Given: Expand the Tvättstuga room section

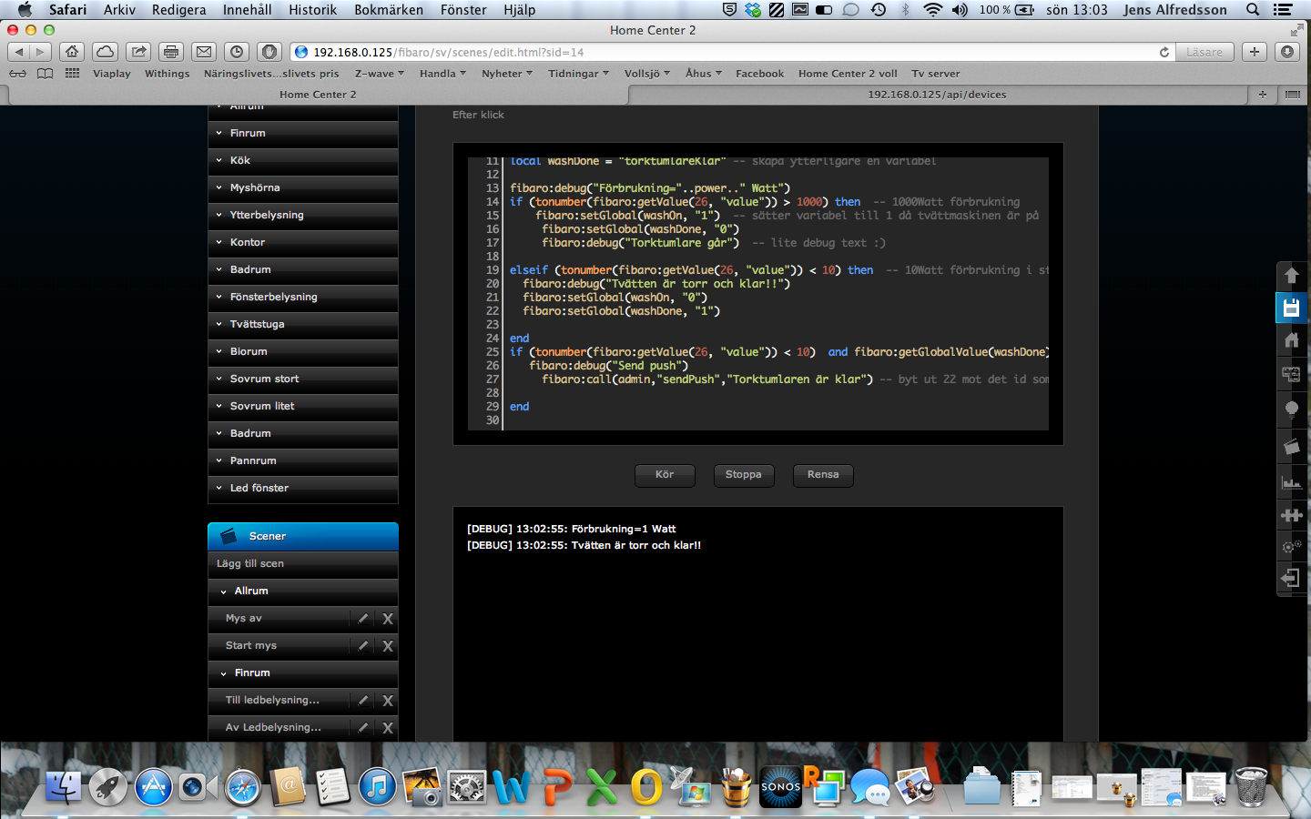Looking at the screenshot, I should [303, 324].
